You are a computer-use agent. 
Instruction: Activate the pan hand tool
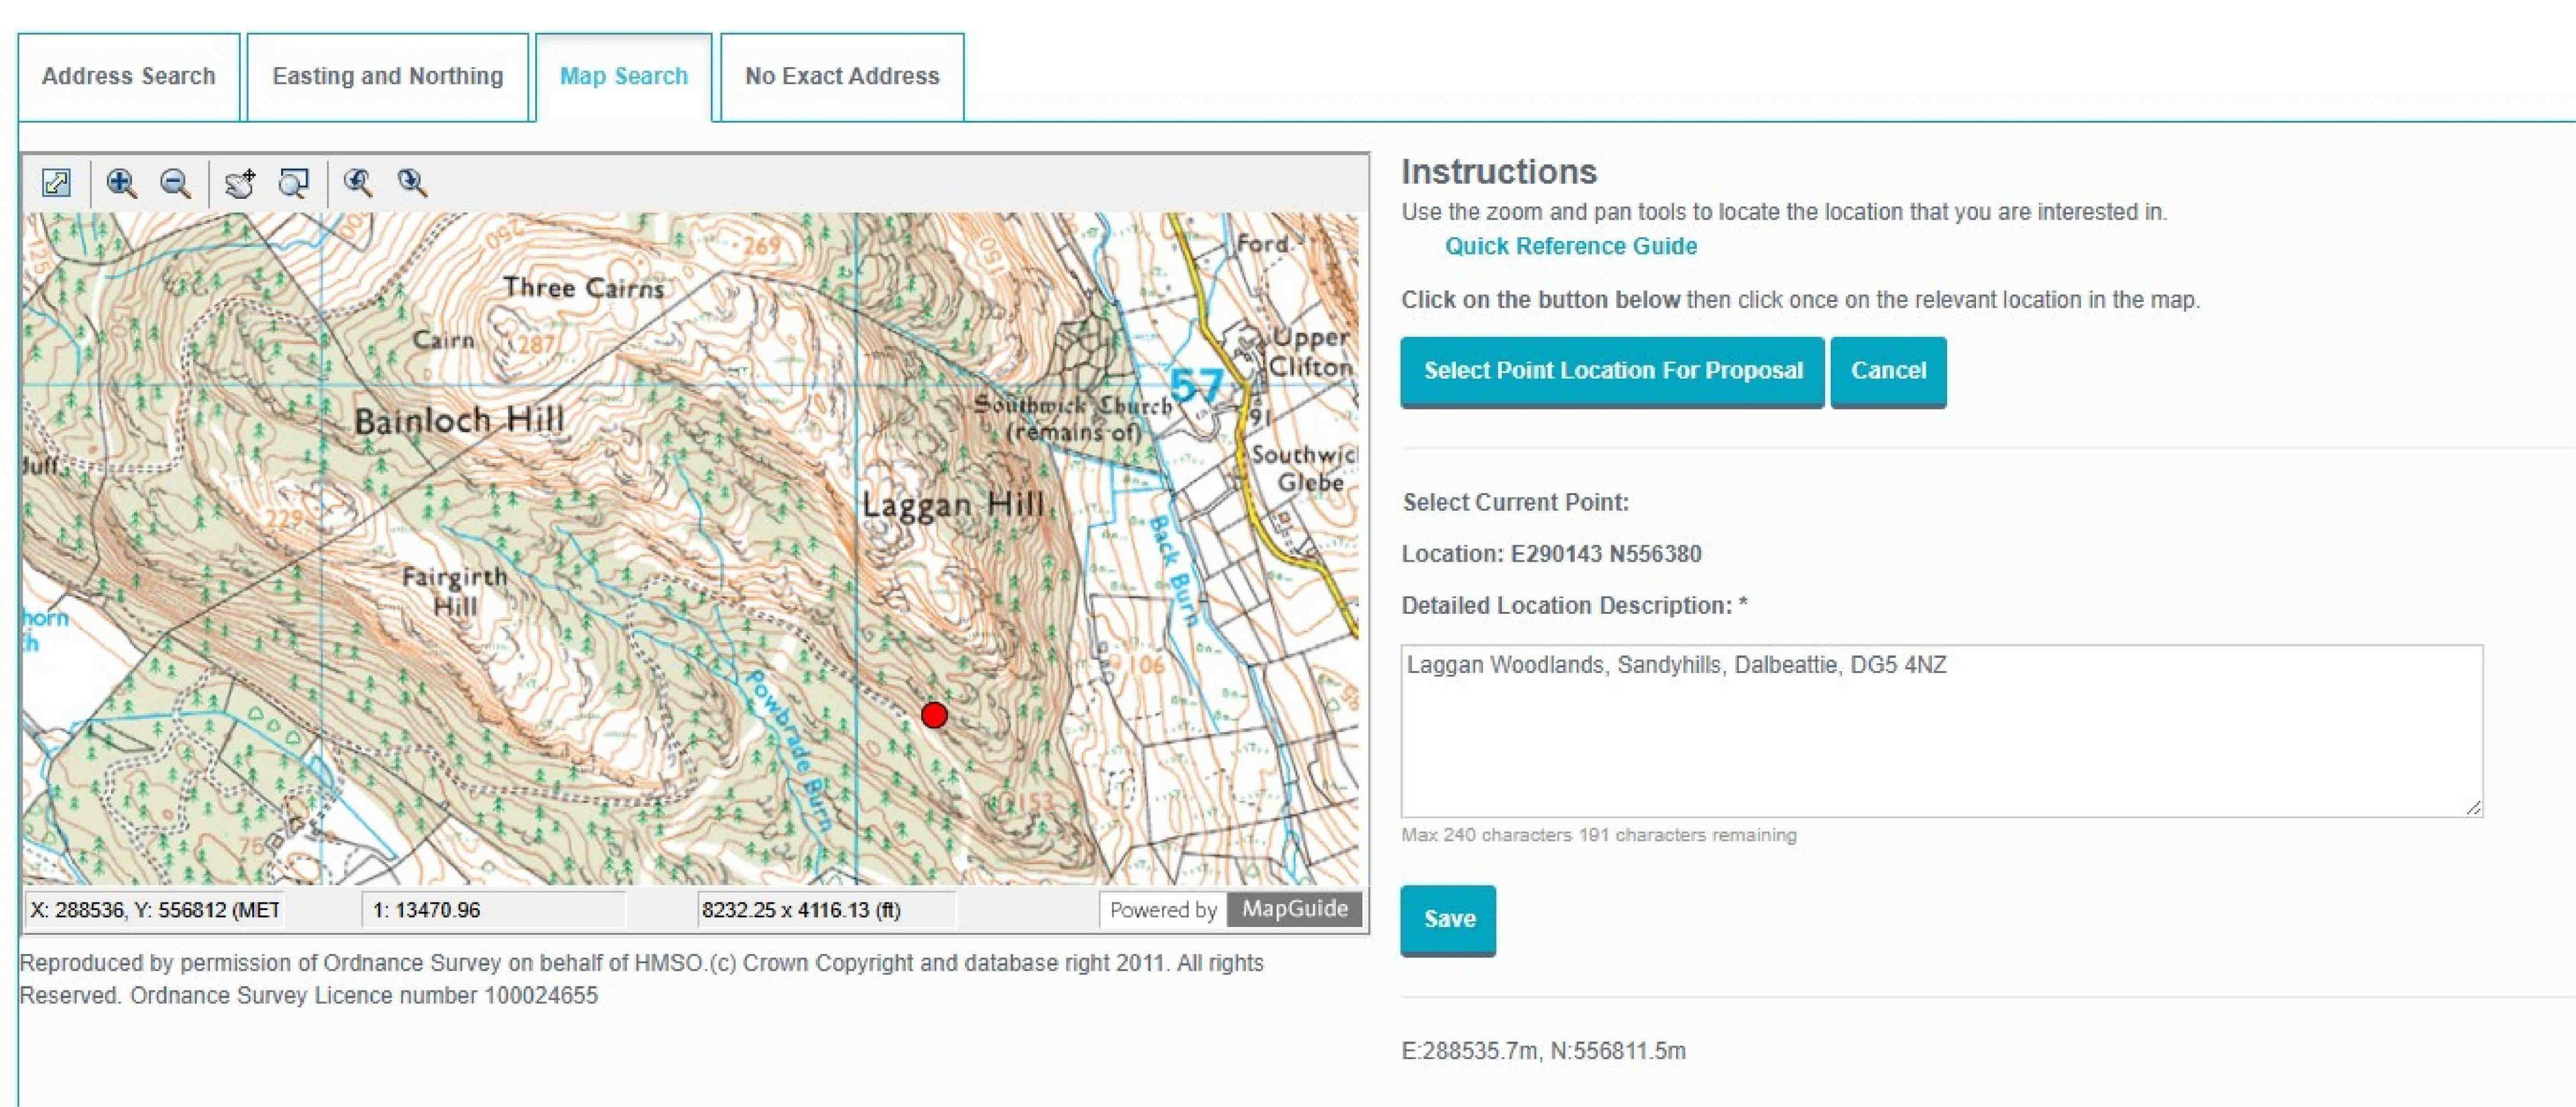[240, 183]
